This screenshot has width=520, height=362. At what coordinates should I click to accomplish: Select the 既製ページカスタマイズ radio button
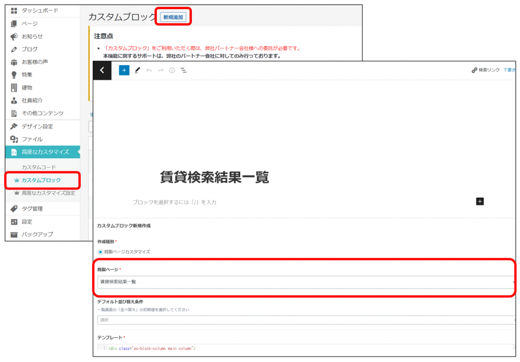click(101, 252)
